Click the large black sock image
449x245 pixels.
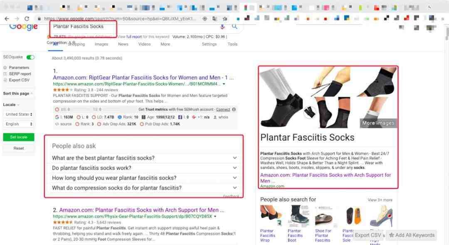pos(282,98)
